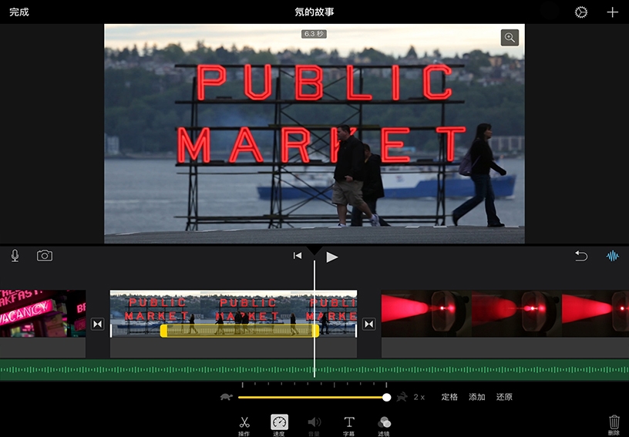Screen dimensions: 629x437
Task: Click the rabbit fast speed icon
Action: point(402,397)
